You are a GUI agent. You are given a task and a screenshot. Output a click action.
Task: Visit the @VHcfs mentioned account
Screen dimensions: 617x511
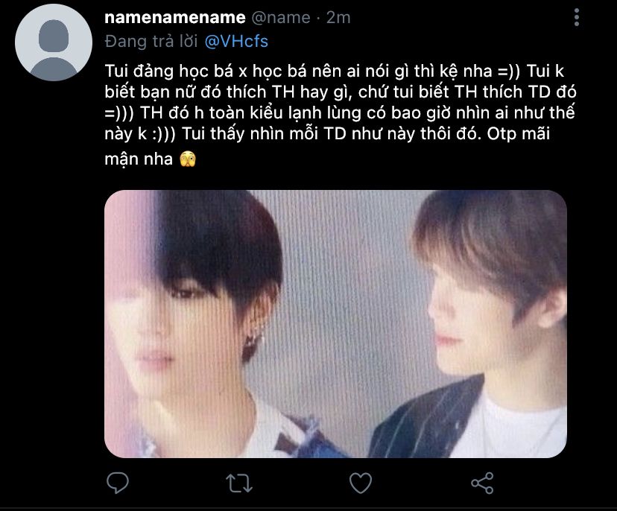(x=236, y=41)
